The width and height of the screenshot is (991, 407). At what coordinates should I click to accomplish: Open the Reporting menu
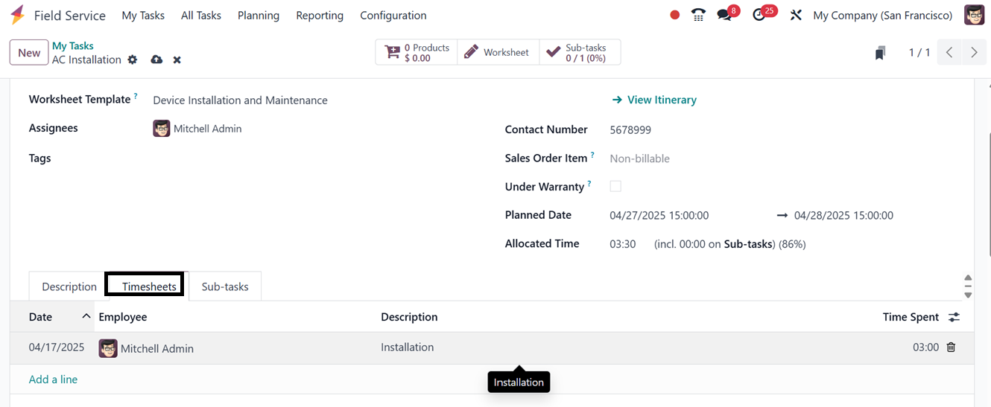coord(320,15)
